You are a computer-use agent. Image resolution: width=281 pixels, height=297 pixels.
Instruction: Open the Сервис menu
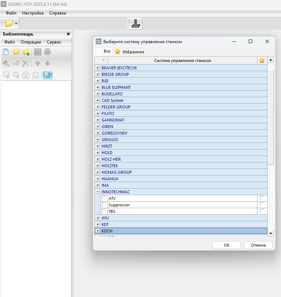(x=54, y=42)
